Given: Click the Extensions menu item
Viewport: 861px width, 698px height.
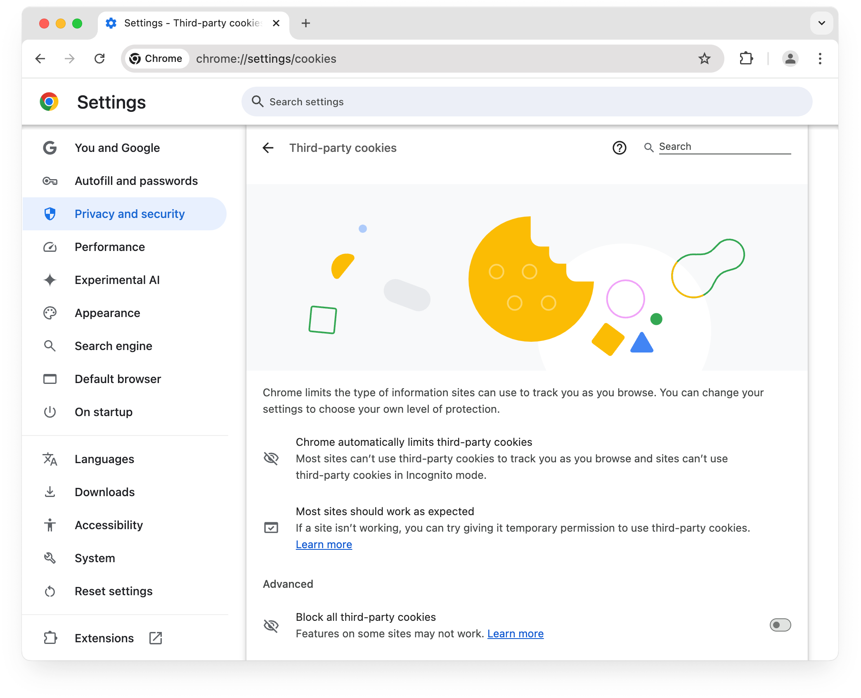Looking at the screenshot, I should (x=103, y=638).
